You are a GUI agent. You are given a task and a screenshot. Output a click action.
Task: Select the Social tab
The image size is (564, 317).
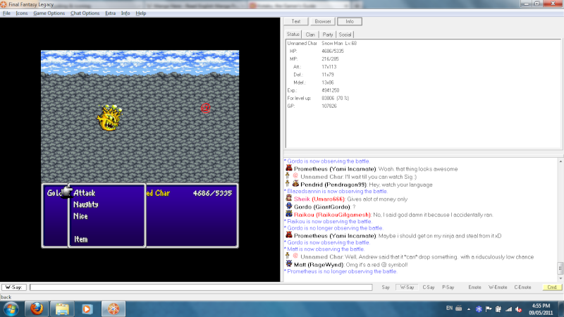click(x=345, y=35)
